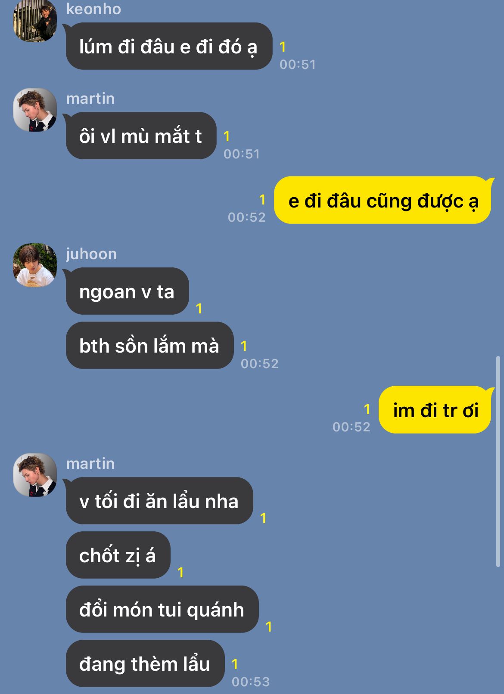The image size is (504, 694).
Task: Click the keonho sender name
Action: click(x=93, y=9)
